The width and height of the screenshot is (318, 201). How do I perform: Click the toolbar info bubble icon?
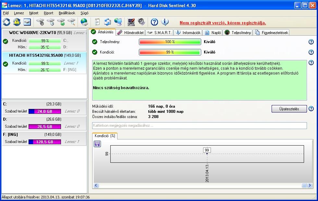click(x=165, y=22)
